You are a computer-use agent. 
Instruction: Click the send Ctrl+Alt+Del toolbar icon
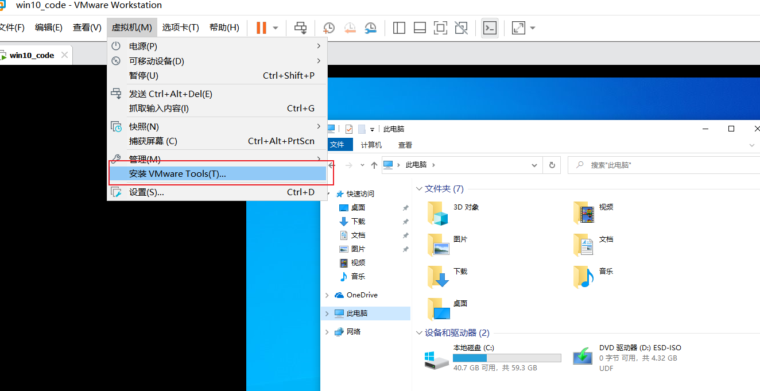click(x=300, y=28)
